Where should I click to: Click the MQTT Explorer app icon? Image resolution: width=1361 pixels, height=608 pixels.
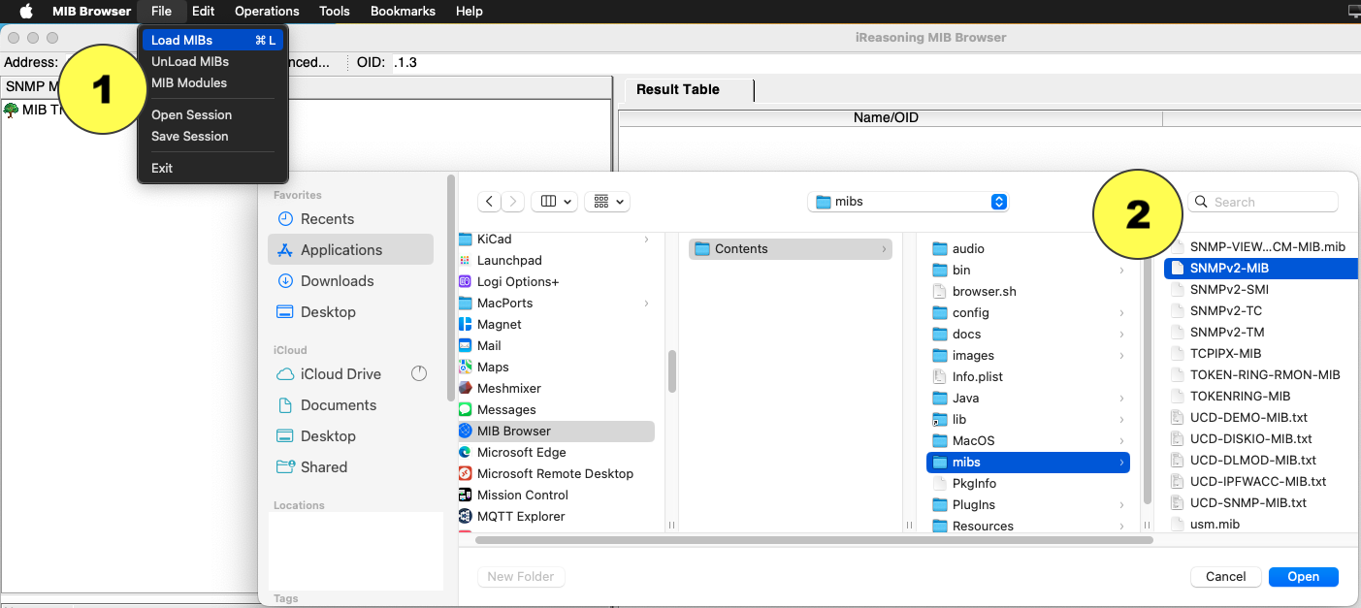pyautogui.click(x=465, y=516)
